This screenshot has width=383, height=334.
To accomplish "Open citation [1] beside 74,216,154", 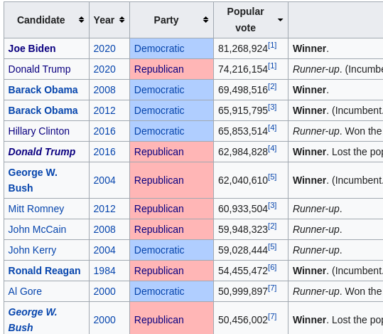I will (x=272, y=66).
